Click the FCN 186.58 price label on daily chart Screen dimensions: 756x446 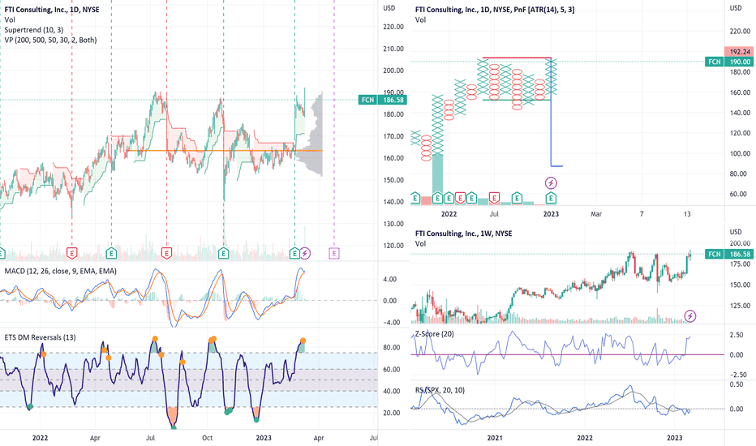click(383, 100)
